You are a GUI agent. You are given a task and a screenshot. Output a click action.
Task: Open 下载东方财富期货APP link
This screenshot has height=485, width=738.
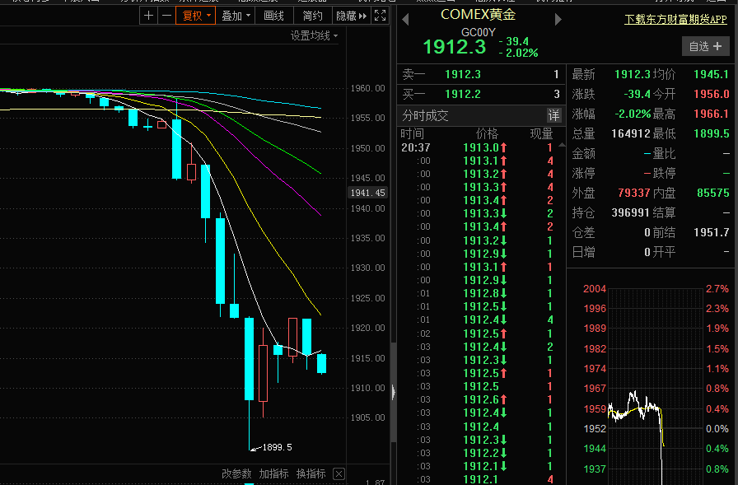675,19
